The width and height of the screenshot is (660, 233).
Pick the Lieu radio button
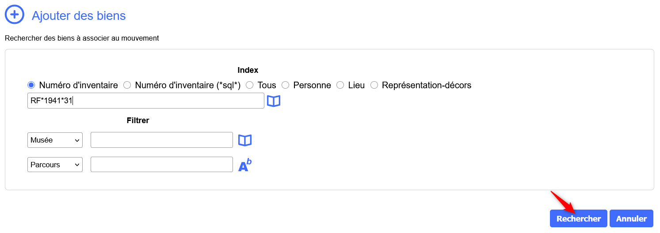(340, 85)
